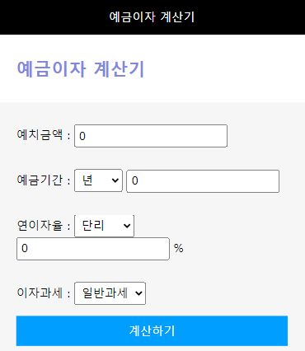
Task: Click the chevron arrow on 단리 dropdown
Action: (127, 226)
